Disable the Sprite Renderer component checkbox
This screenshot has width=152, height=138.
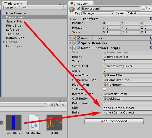click(79, 43)
